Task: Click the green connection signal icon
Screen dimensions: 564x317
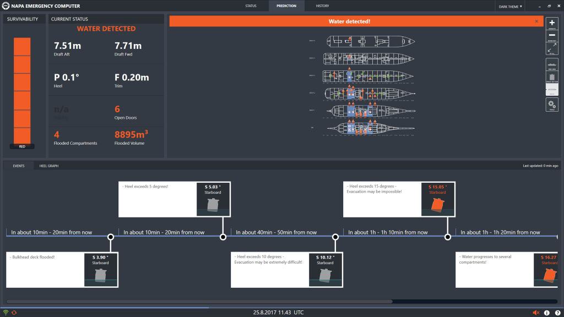Action: [x=6, y=313]
